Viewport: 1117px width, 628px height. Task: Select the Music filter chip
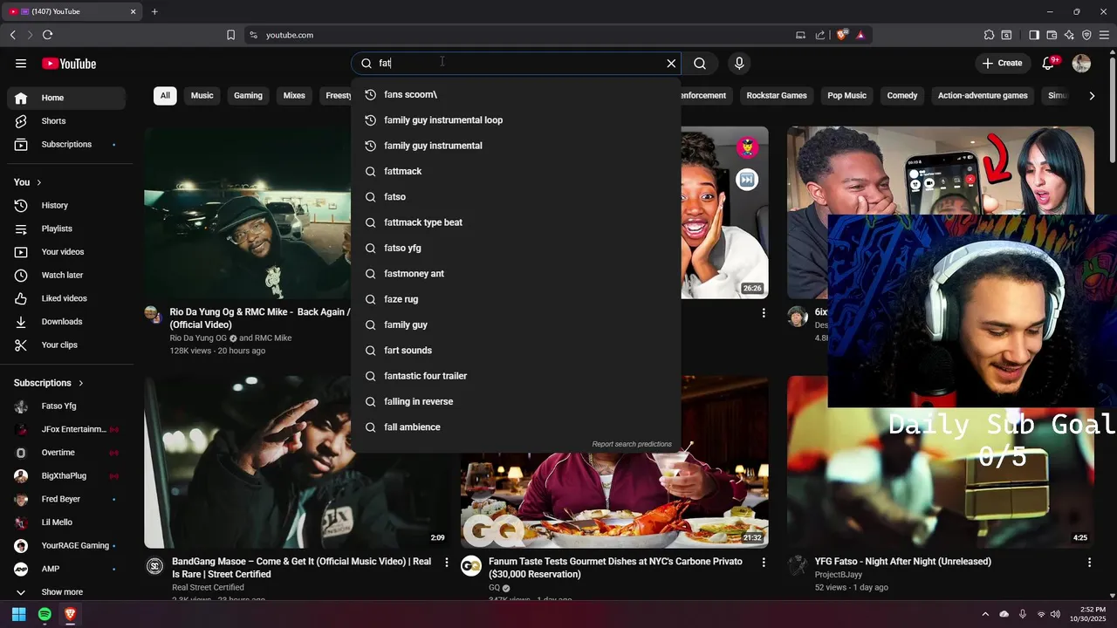pyautogui.click(x=202, y=95)
